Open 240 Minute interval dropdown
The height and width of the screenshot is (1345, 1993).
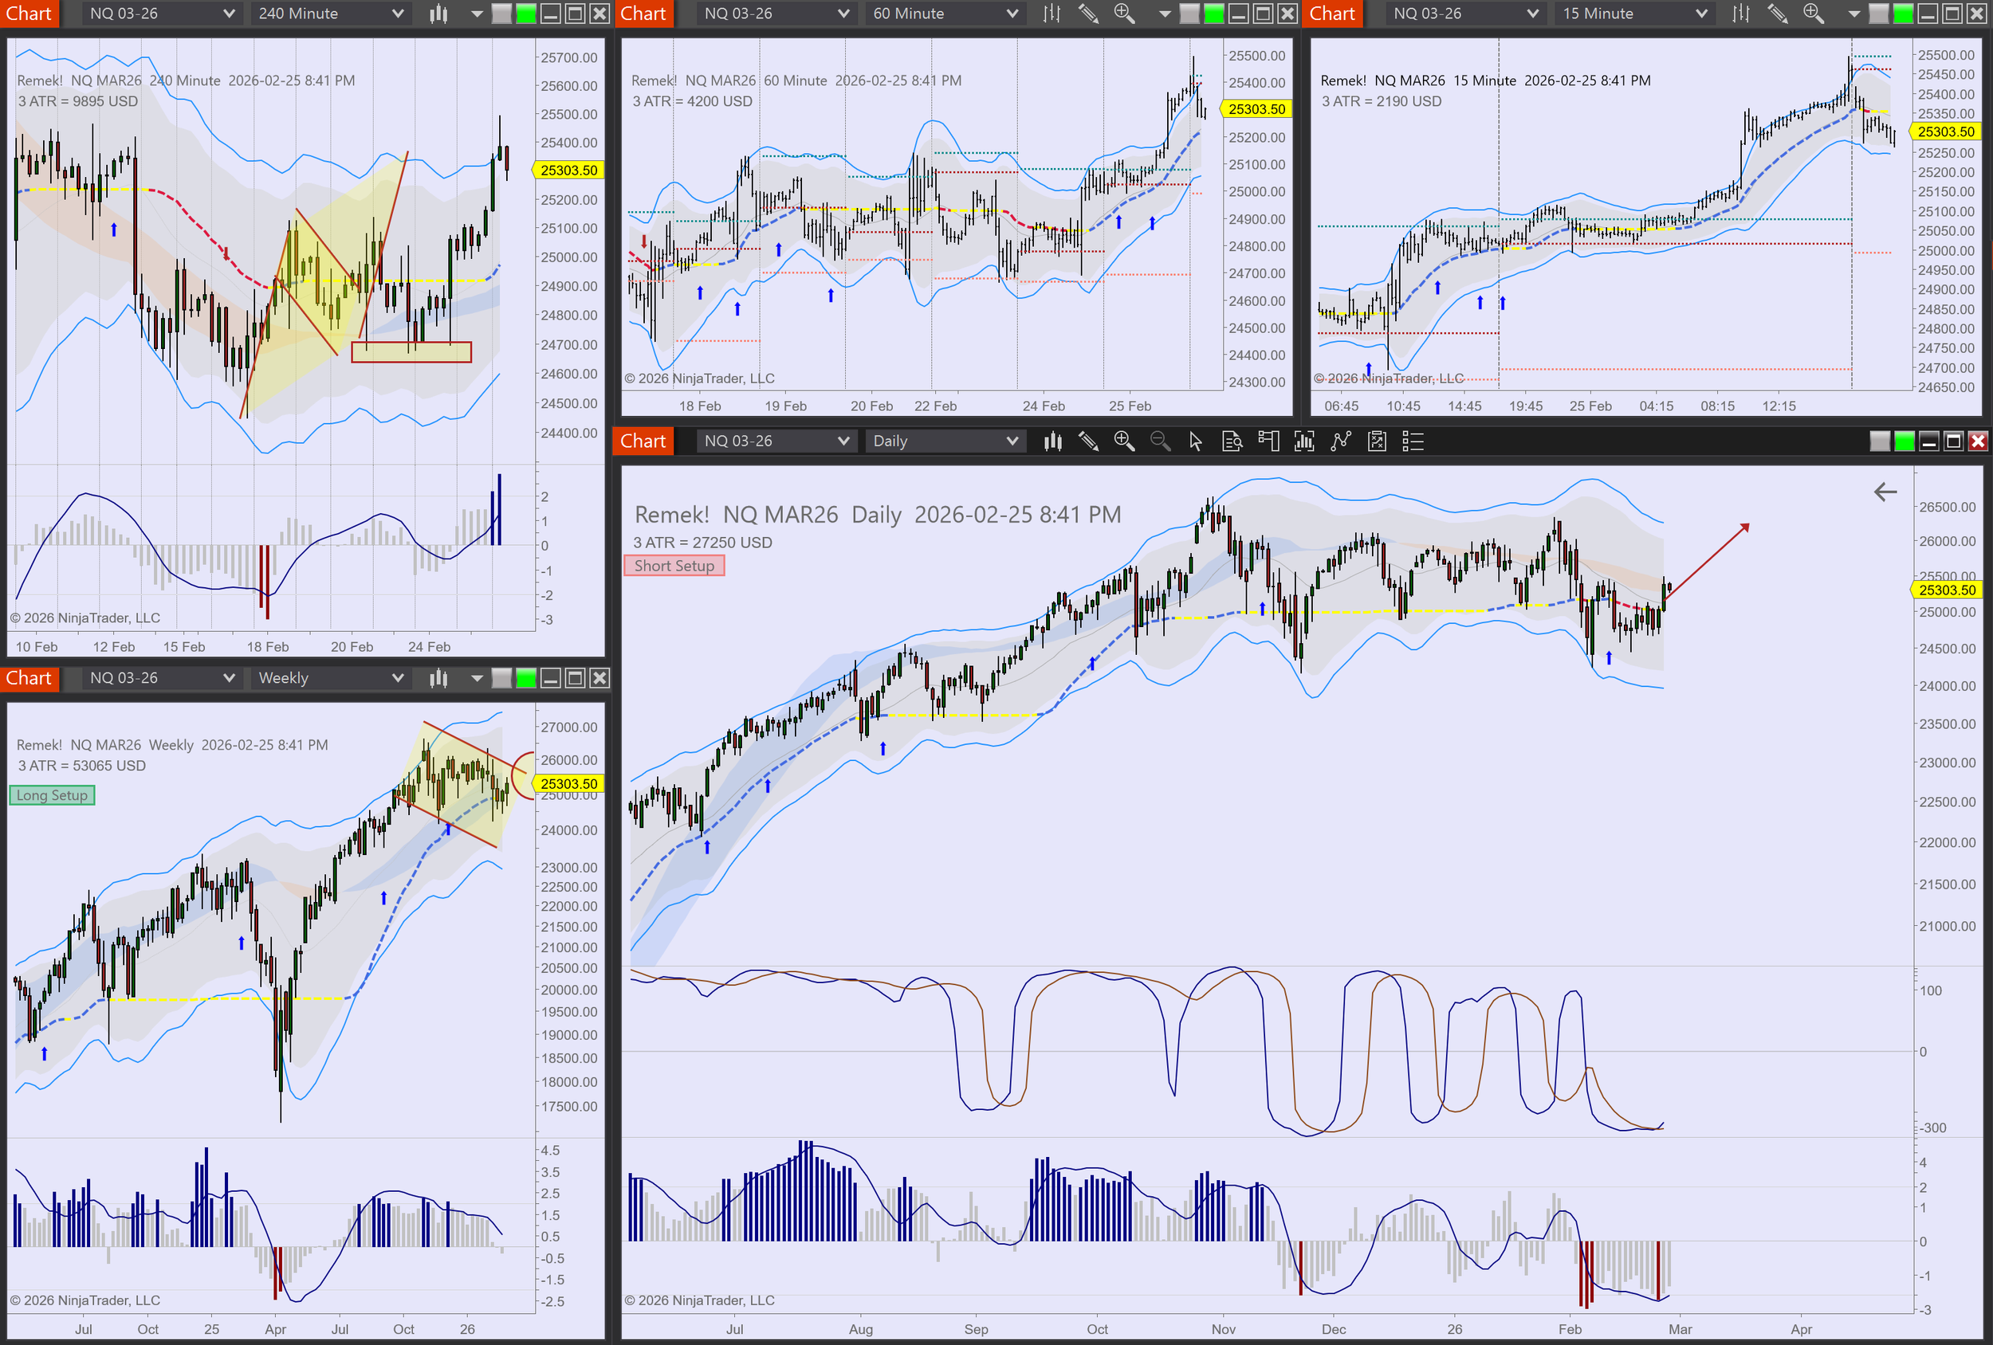click(x=330, y=14)
